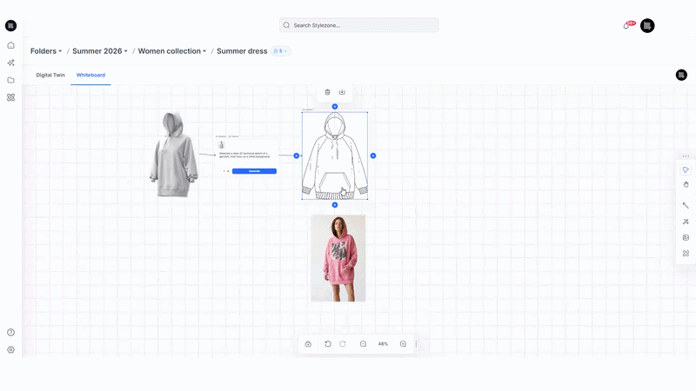Image resolution: width=696 pixels, height=391 pixels.
Task: Open the magic wand AI tool
Action: point(686,222)
